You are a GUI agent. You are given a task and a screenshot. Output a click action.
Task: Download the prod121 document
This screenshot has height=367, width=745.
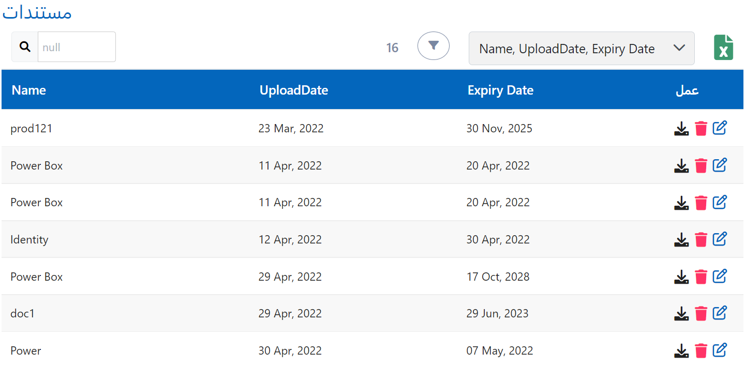pos(681,129)
